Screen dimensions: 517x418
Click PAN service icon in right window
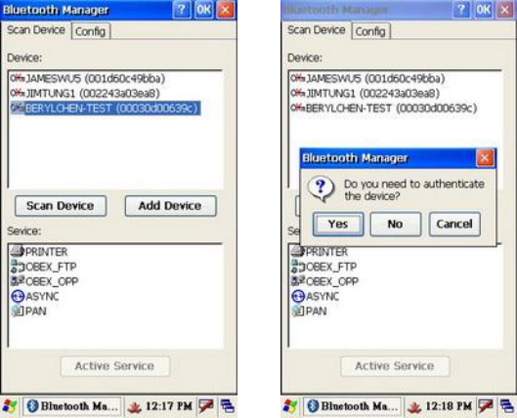click(298, 311)
